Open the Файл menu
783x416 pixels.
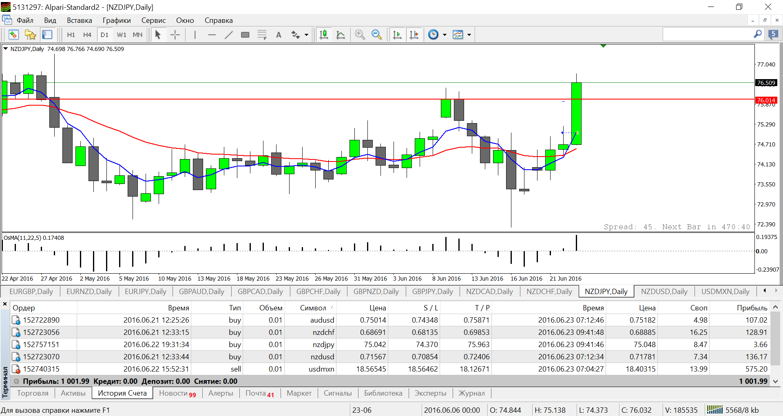click(x=25, y=20)
